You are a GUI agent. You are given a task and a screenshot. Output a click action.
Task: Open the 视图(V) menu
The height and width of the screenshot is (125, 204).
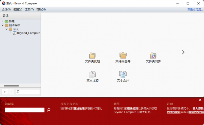pos(18,10)
